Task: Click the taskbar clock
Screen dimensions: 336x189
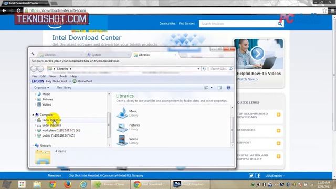Action: (324, 184)
